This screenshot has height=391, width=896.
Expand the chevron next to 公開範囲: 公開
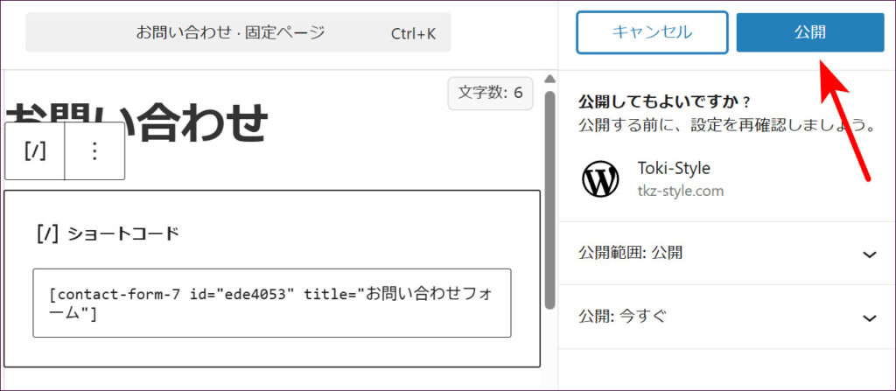[x=869, y=254]
